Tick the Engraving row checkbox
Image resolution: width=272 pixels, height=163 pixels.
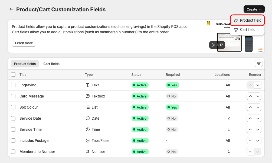coord(13,85)
